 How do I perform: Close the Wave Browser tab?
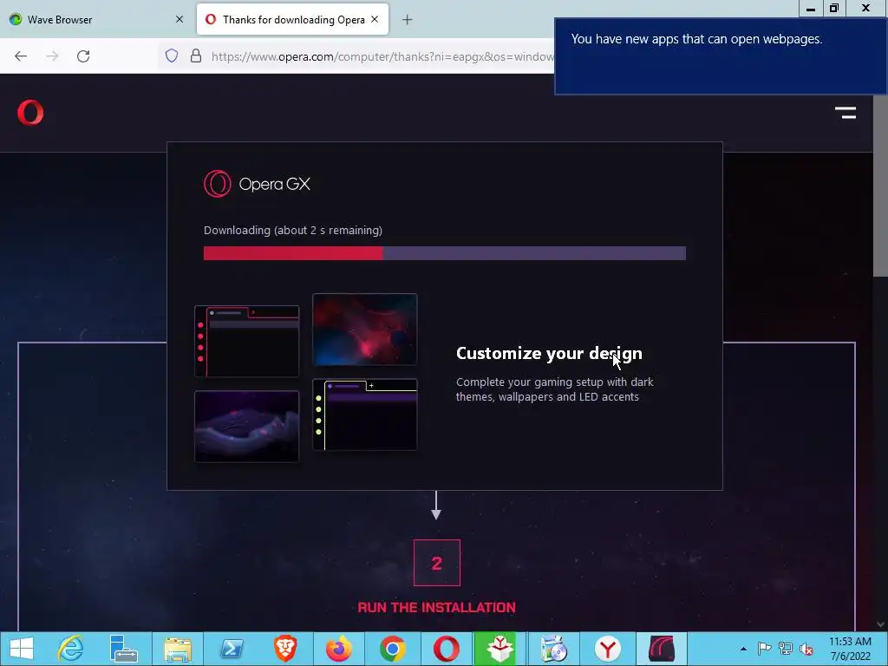[180, 19]
